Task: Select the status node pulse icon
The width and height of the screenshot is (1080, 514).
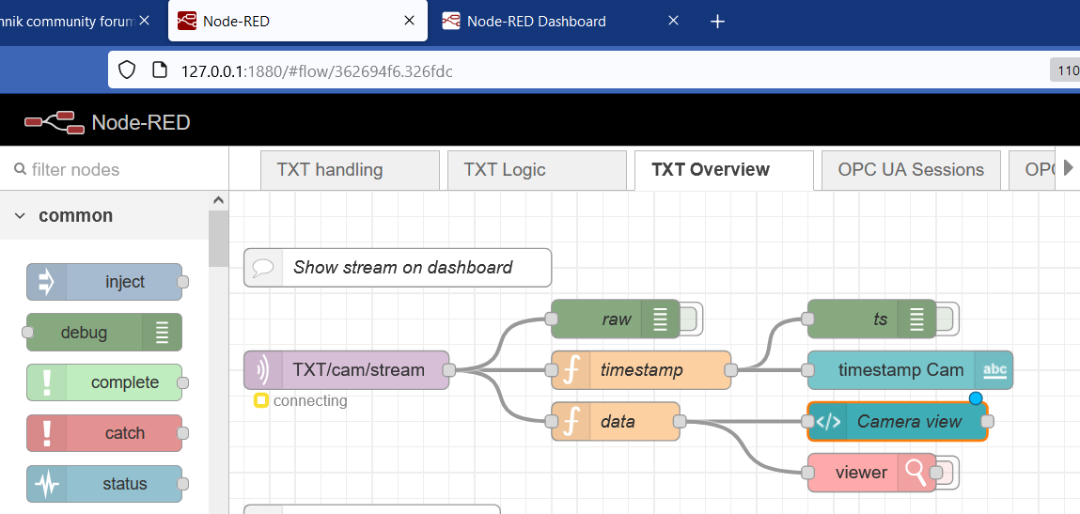Action: [47, 484]
